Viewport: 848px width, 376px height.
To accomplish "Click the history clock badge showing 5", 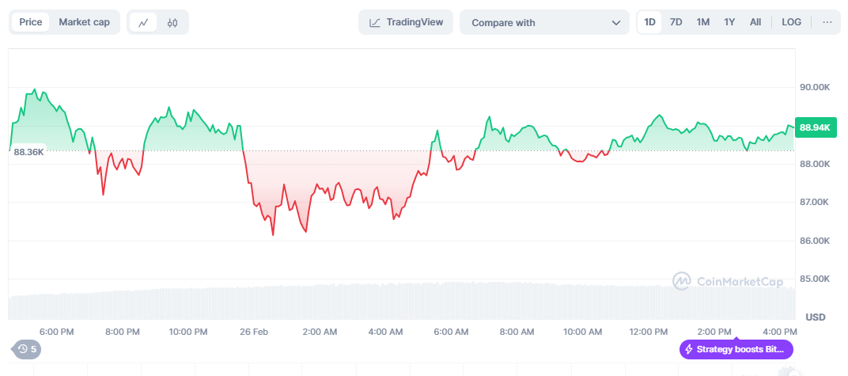I will [x=27, y=348].
